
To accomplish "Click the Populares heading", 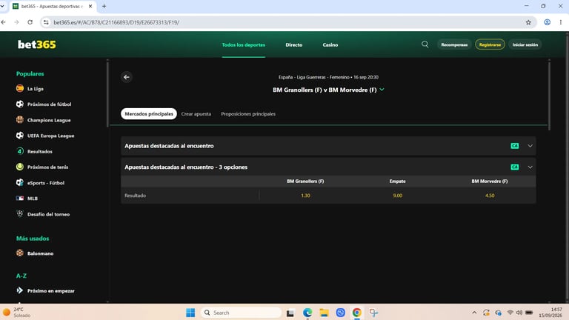I will pyautogui.click(x=30, y=73).
